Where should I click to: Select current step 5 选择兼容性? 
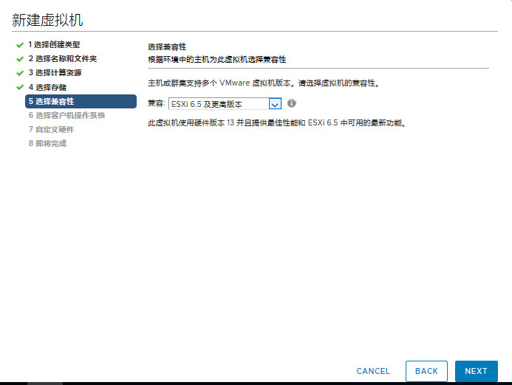tap(81, 101)
